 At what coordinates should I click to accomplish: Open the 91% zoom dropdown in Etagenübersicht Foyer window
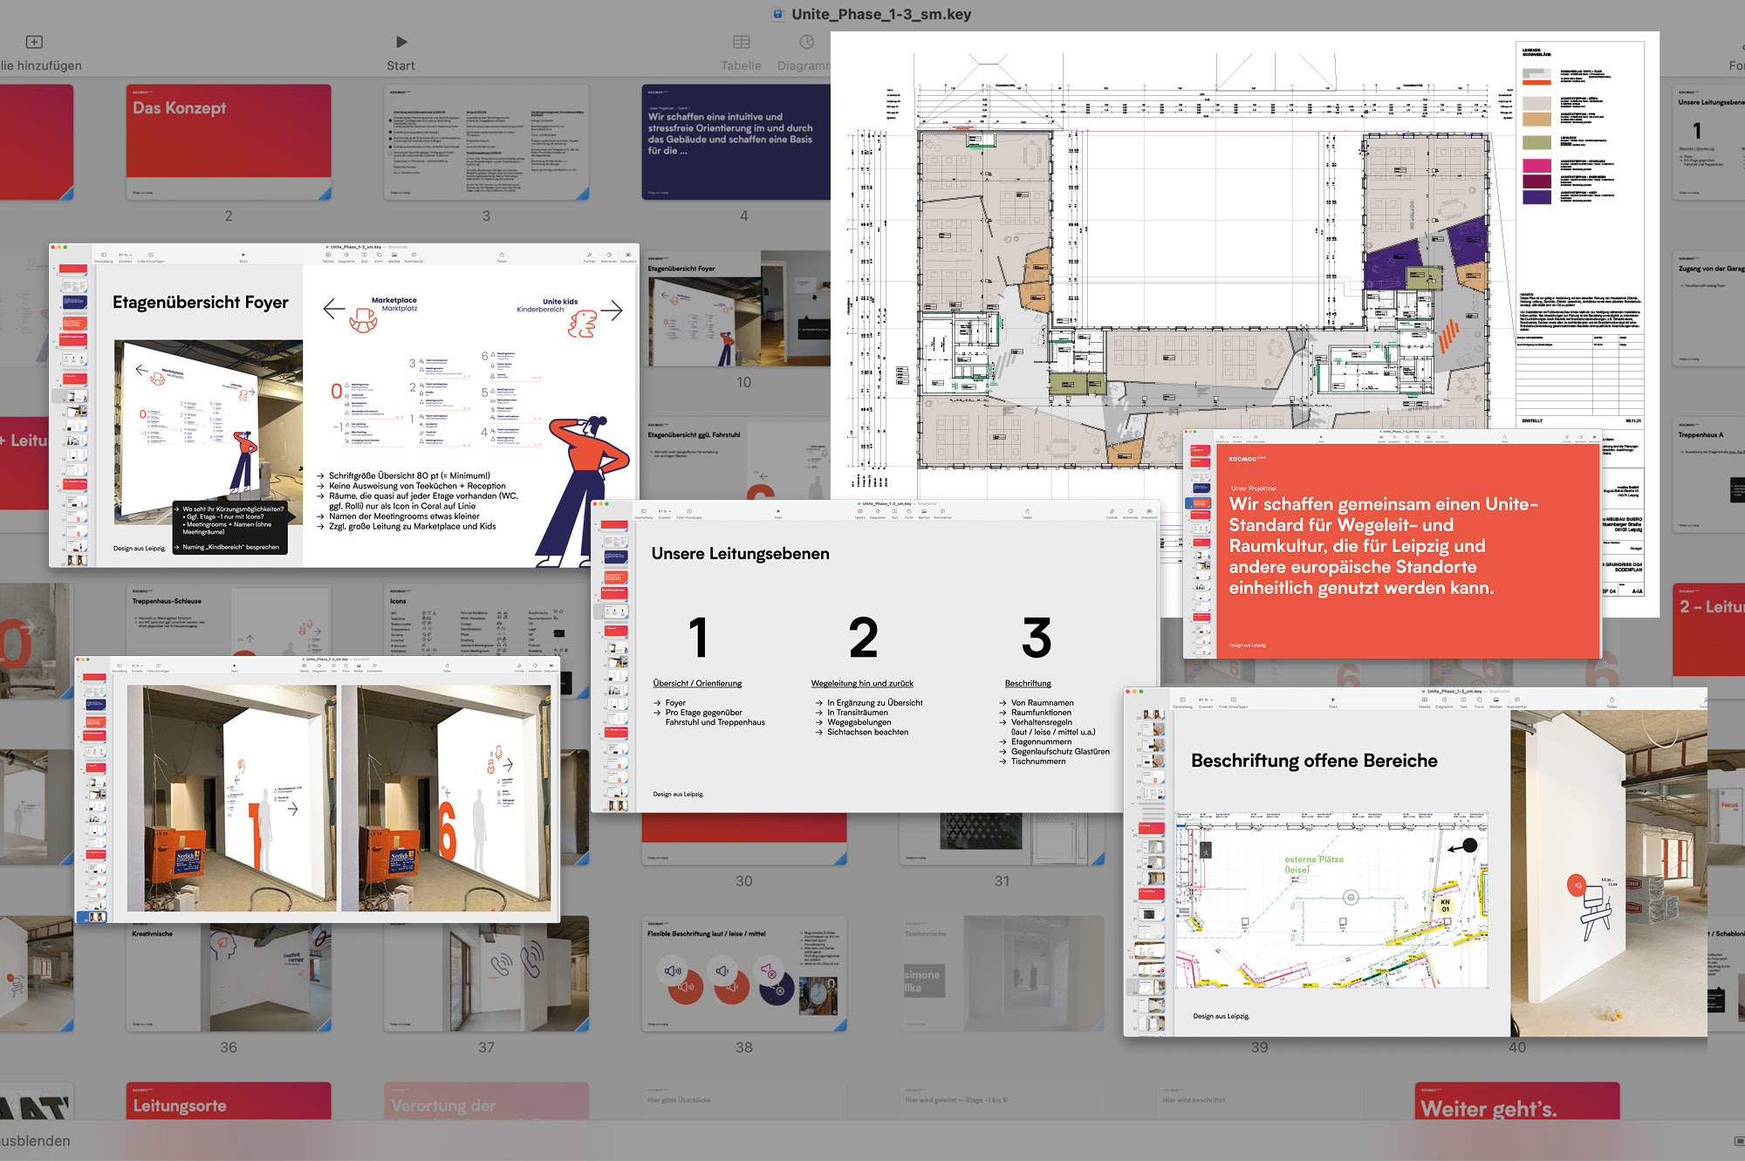[126, 255]
